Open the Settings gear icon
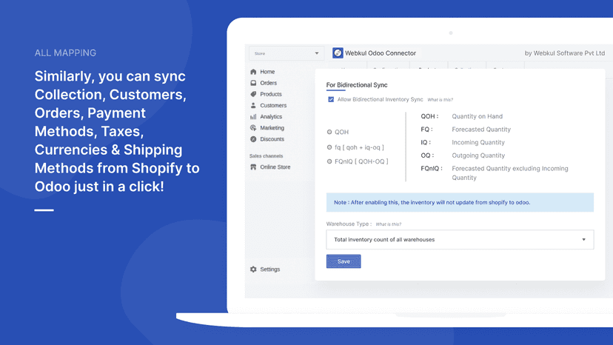613x345 pixels. 253,269
